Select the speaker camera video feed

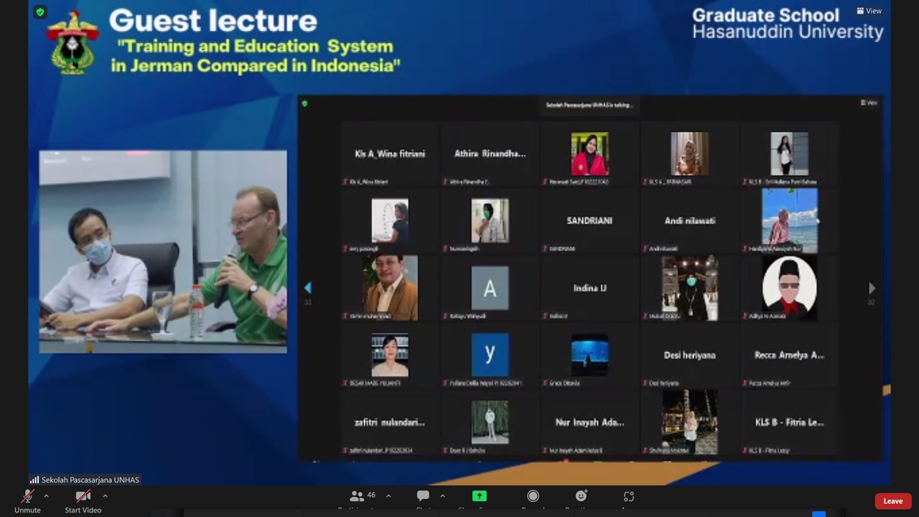[x=163, y=251]
